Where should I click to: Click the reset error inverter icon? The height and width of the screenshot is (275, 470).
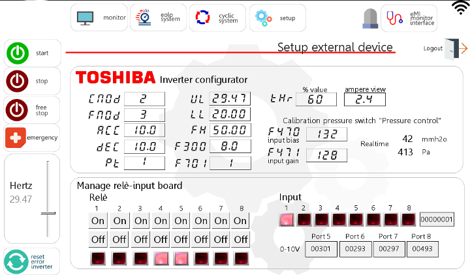pos(16,262)
